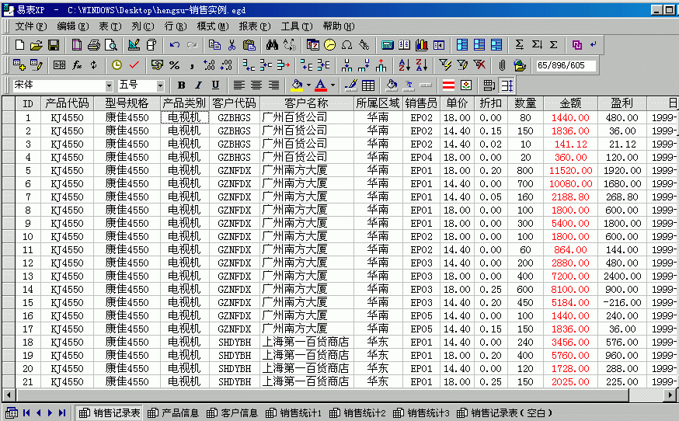Copy the selection with the copy icon
Screen dimensions: 679x421
(214, 44)
